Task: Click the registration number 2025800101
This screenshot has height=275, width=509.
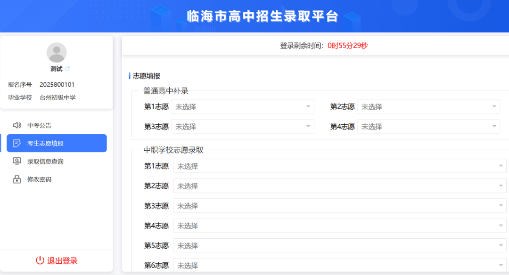Action: point(57,85)
